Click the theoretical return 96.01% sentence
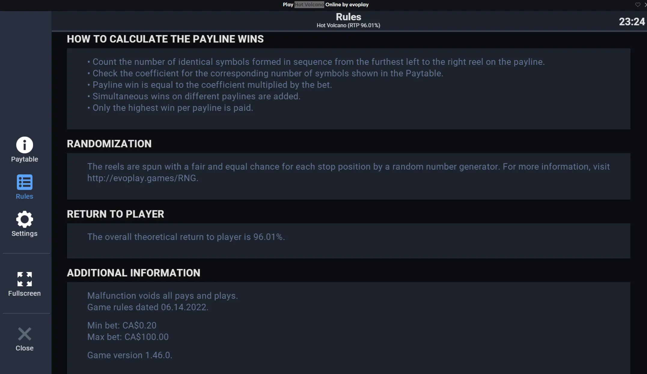The height and width of the screenshot is (374, 647). (x=186, y=237)
